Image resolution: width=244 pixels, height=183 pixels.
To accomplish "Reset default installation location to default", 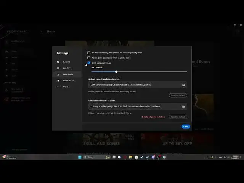I will tap(178, 95).
